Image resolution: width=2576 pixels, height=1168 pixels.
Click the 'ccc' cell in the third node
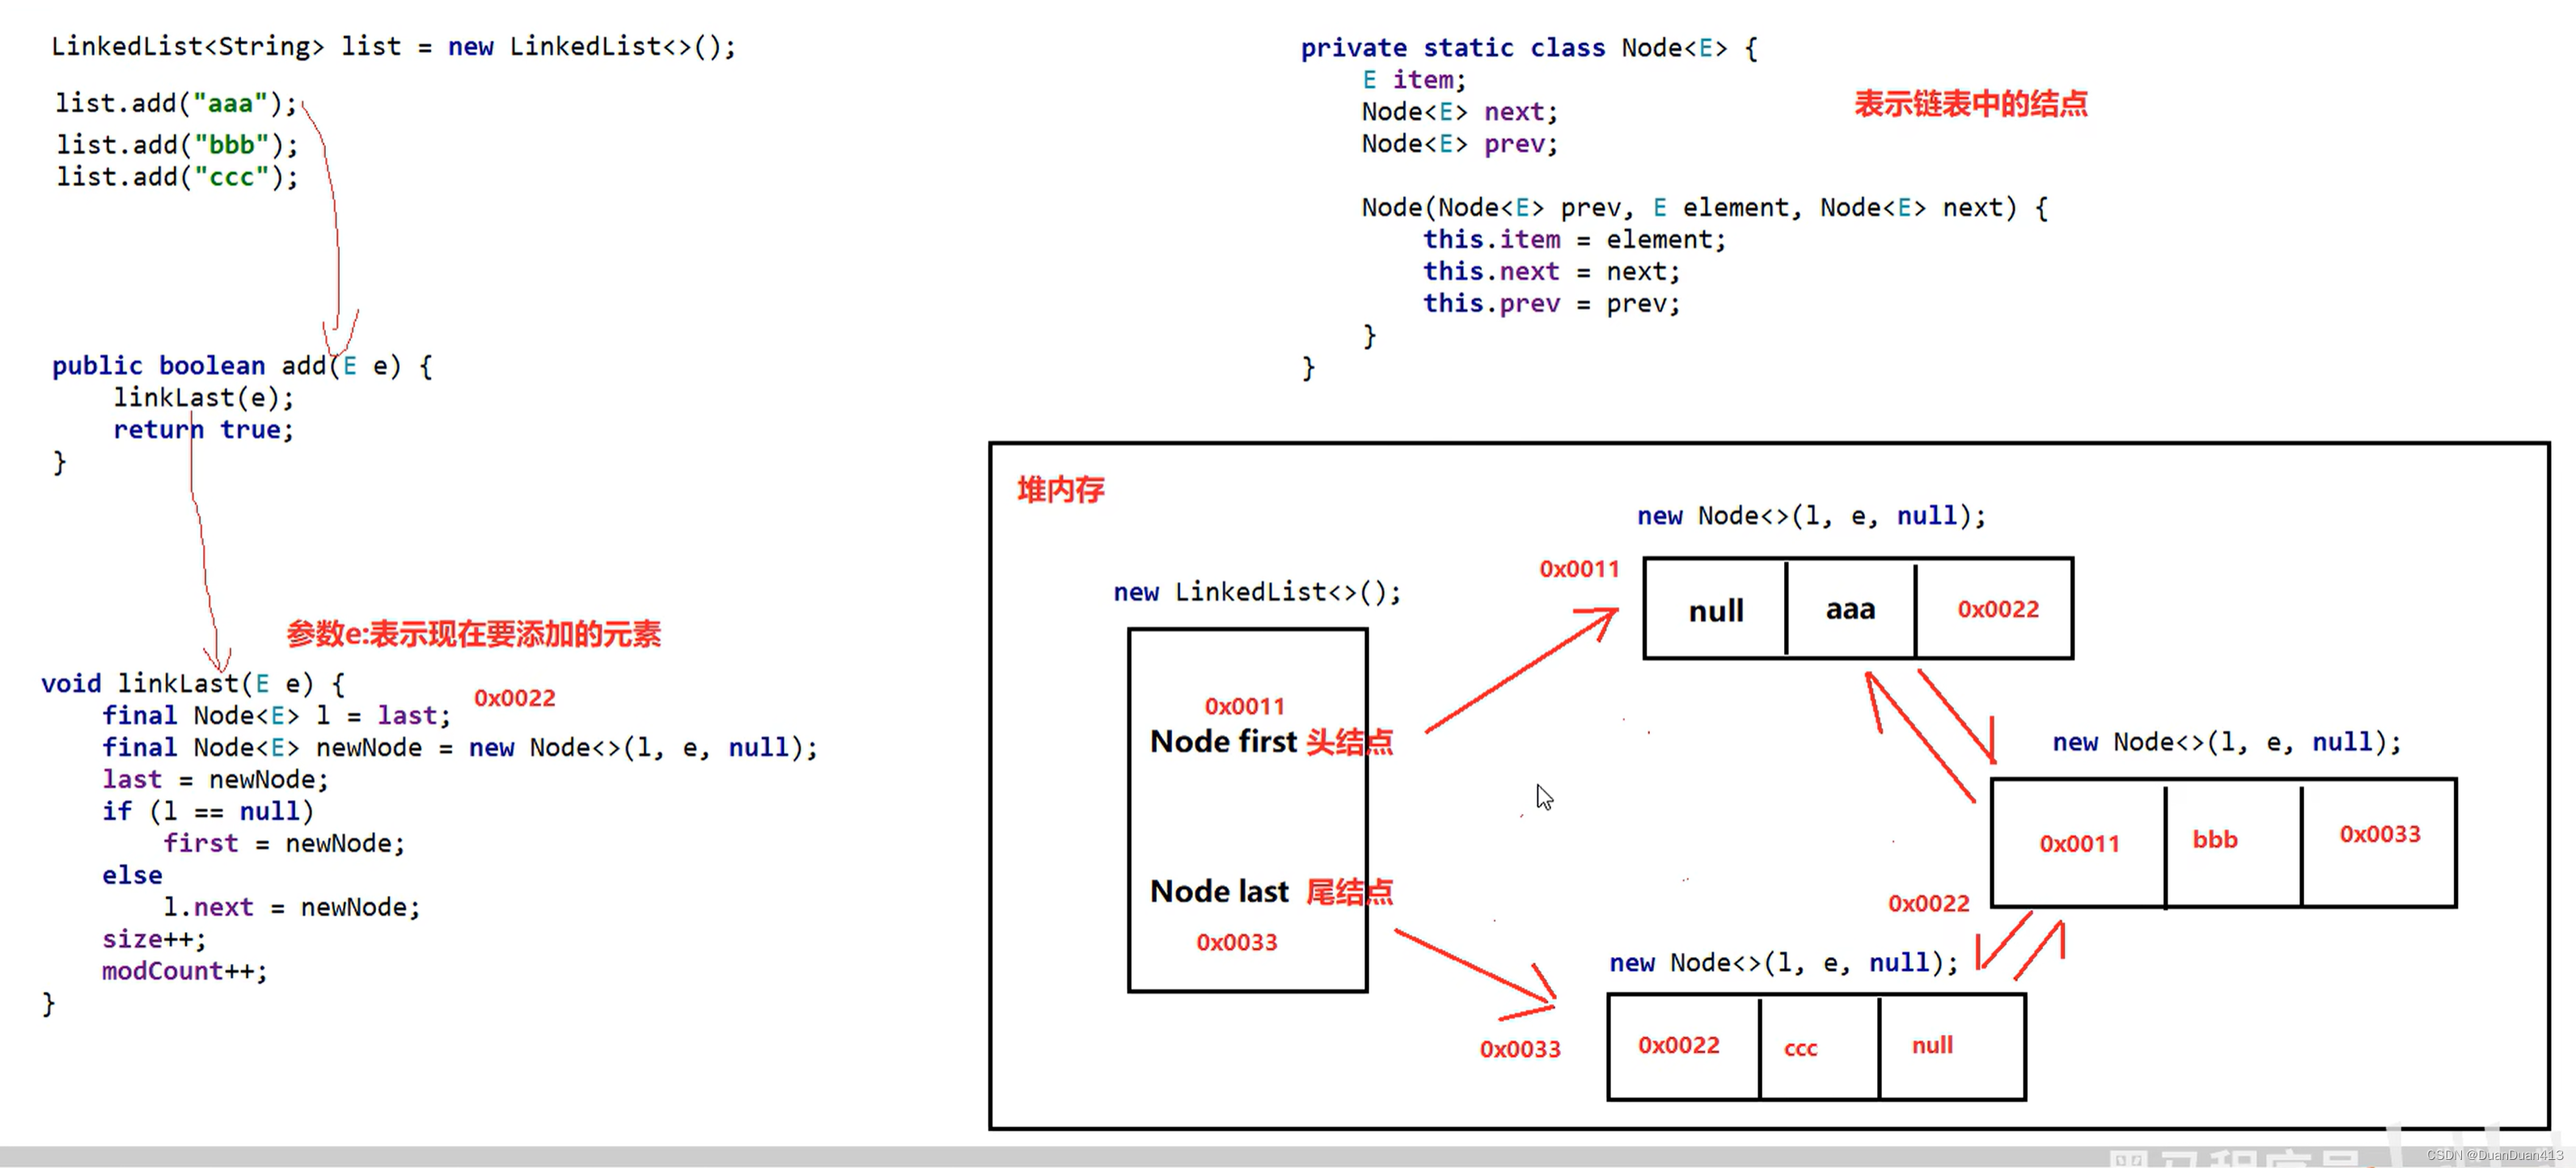coord(1800,1048)
